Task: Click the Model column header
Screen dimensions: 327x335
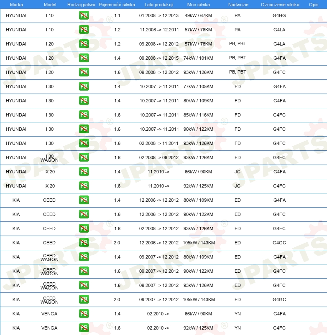Action: [x=50, y=5]
